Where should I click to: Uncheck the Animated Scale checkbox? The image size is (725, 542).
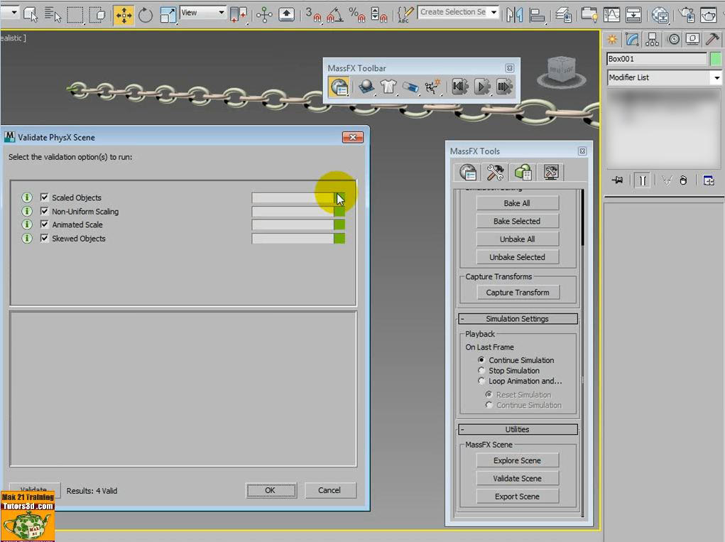tap(45, 224)
